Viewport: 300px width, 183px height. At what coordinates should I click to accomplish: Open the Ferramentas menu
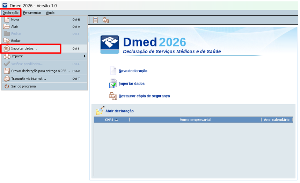[x=32, y=13]
